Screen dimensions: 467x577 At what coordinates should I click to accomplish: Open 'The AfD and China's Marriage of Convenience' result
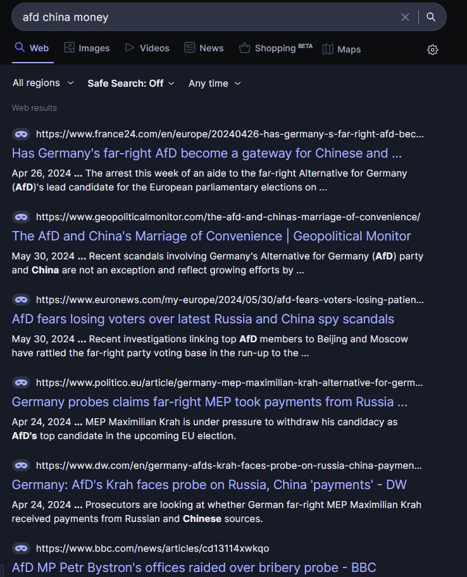[x=211, y=236]
